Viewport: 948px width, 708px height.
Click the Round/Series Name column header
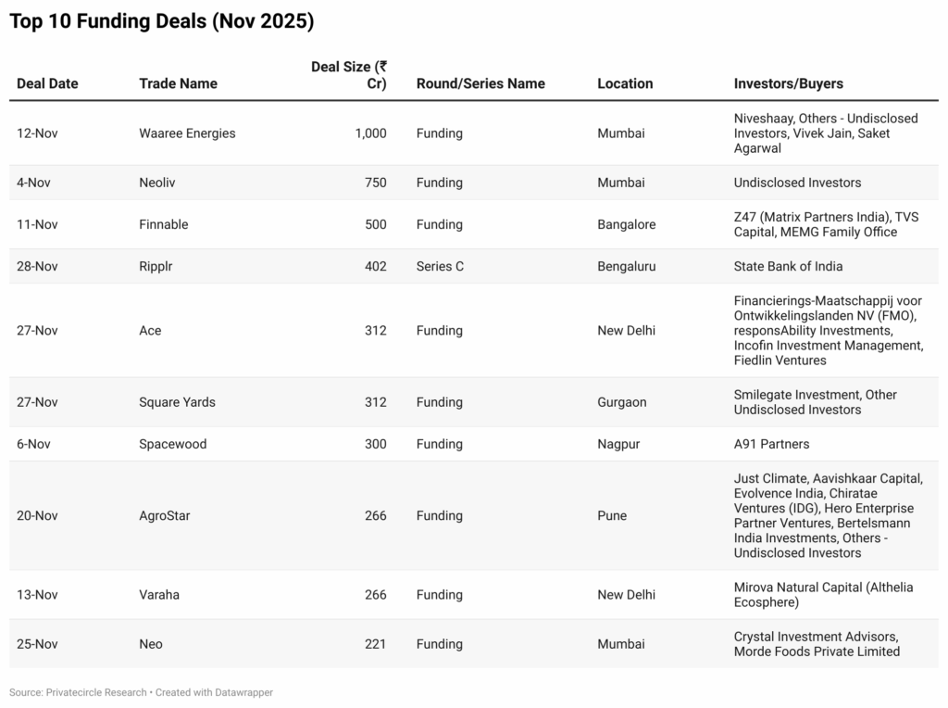(x=480, y=83)
